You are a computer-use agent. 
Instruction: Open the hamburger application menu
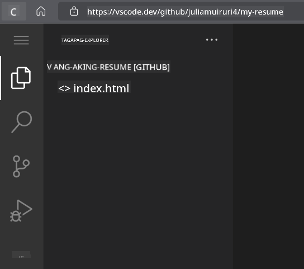tap(21, 40)
